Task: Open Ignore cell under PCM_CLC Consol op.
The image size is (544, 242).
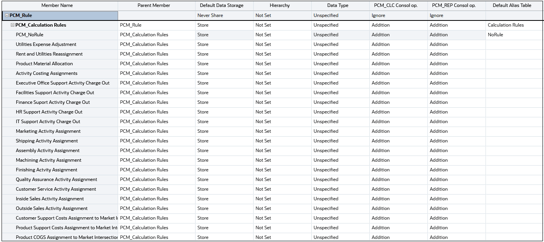Action: [x=378, y=15]
